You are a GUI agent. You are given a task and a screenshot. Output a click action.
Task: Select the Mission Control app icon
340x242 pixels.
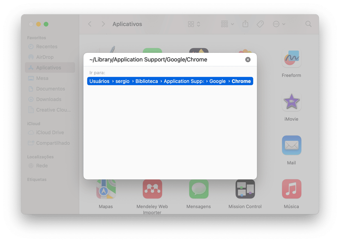click(245, 189)
